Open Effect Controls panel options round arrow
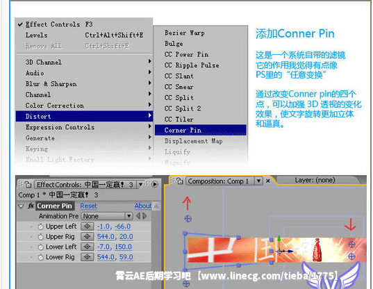Screen dimensions: 373x289 pos(155,184)
